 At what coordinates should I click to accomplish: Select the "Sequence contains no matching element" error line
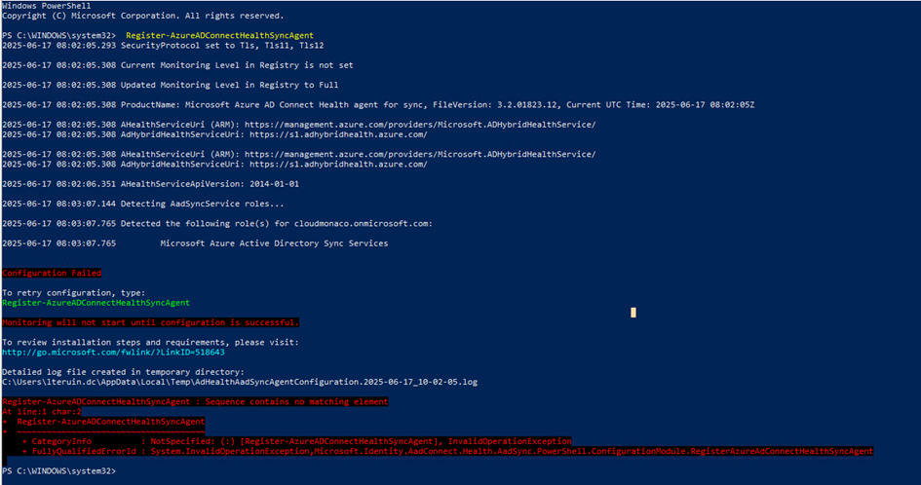[x=195, y=401]
